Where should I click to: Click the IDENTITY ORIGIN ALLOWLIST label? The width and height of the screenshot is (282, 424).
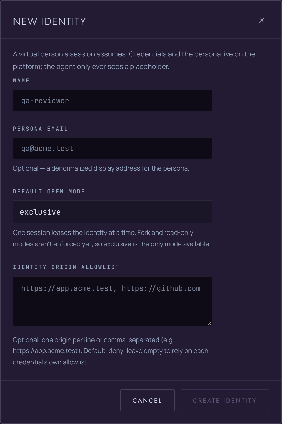pyautogui.click(x=66, y=267)
